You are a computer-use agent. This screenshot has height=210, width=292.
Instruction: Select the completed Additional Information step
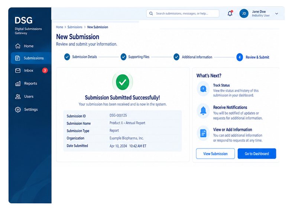point(193,57)
